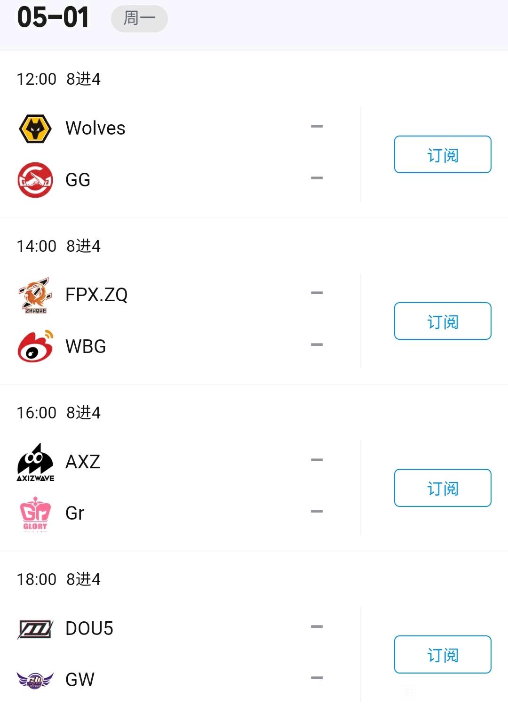Tap the Wolves team logo
This screenshot has width=508, height=706.
35,128
